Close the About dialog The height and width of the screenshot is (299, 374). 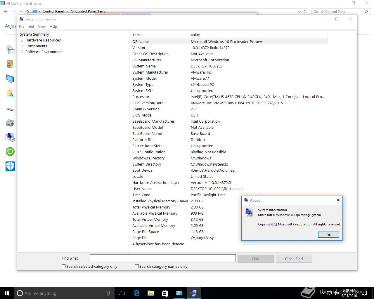click(x=338, y=200)
